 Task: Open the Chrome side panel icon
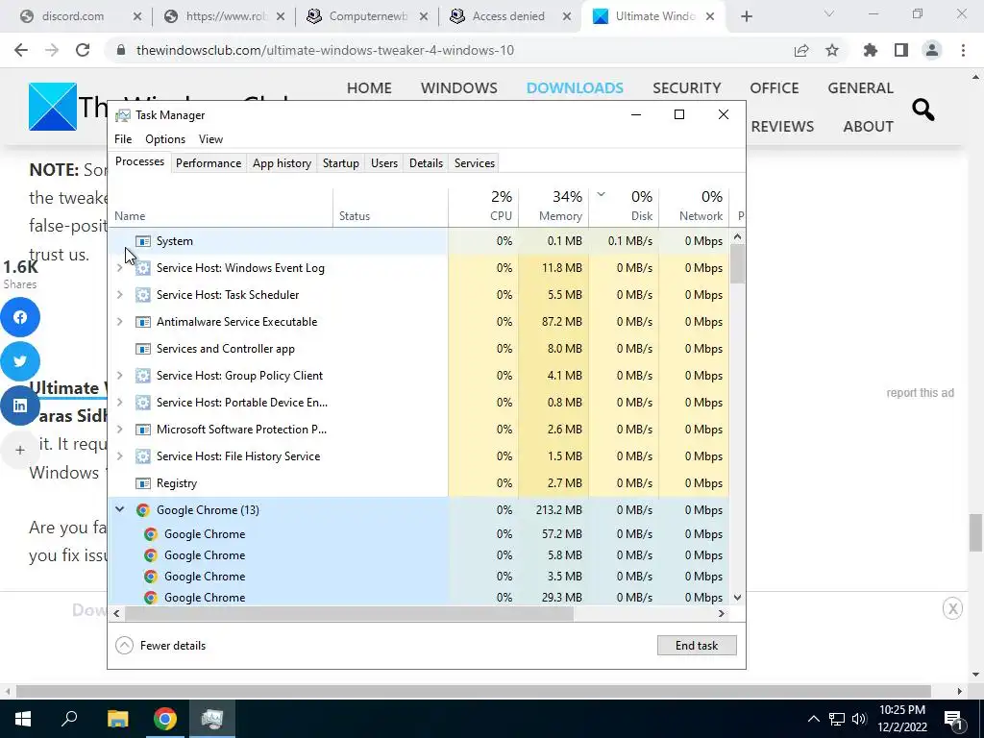(x=901, y=50)
